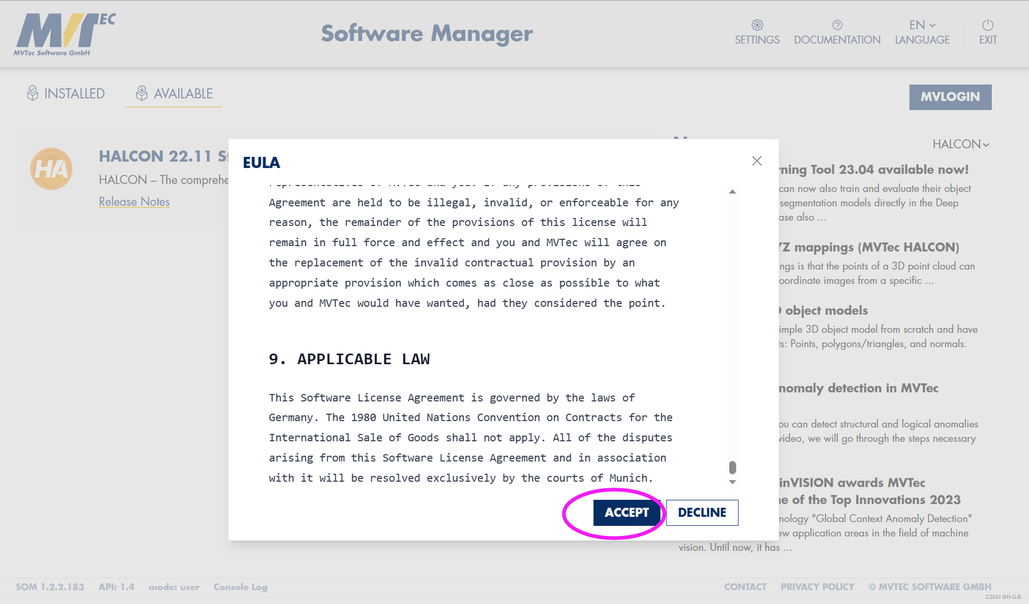Screen dimensions: 1029x604
Task: Click the HALCON HA product icon
Action: (51, 169)
